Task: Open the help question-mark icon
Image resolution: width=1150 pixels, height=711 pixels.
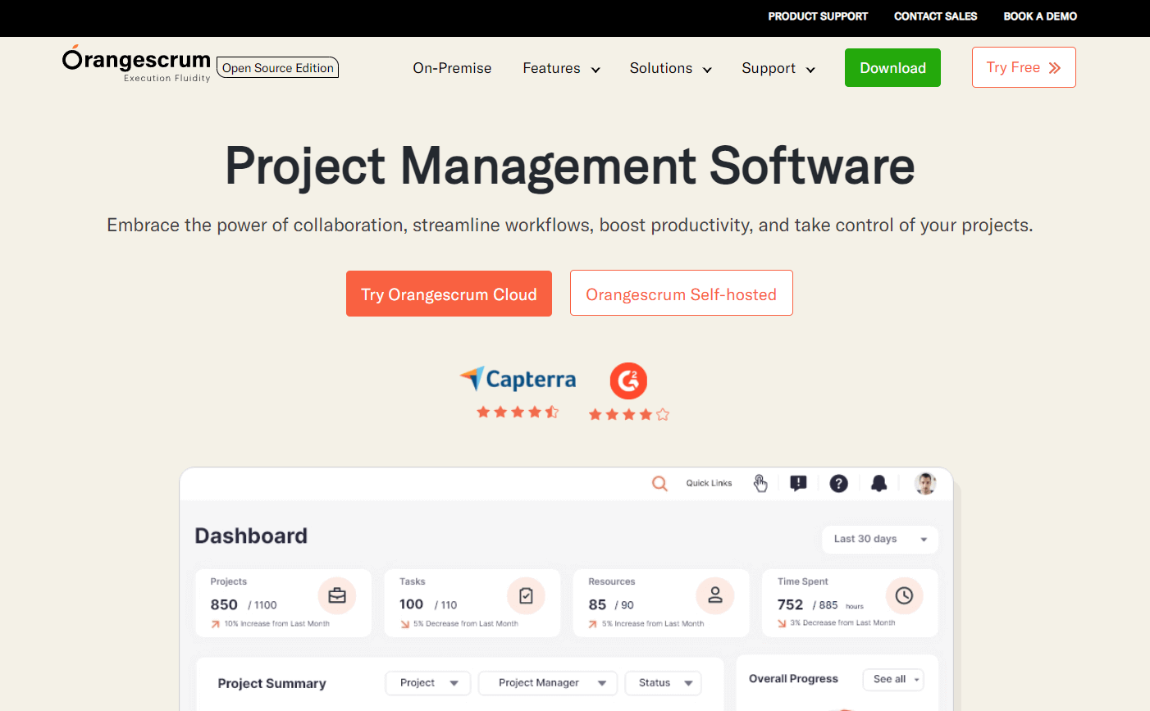Action: [838, 483]
